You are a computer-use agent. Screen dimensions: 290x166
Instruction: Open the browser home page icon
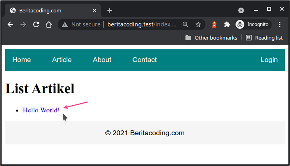click(x=49, y=24)
